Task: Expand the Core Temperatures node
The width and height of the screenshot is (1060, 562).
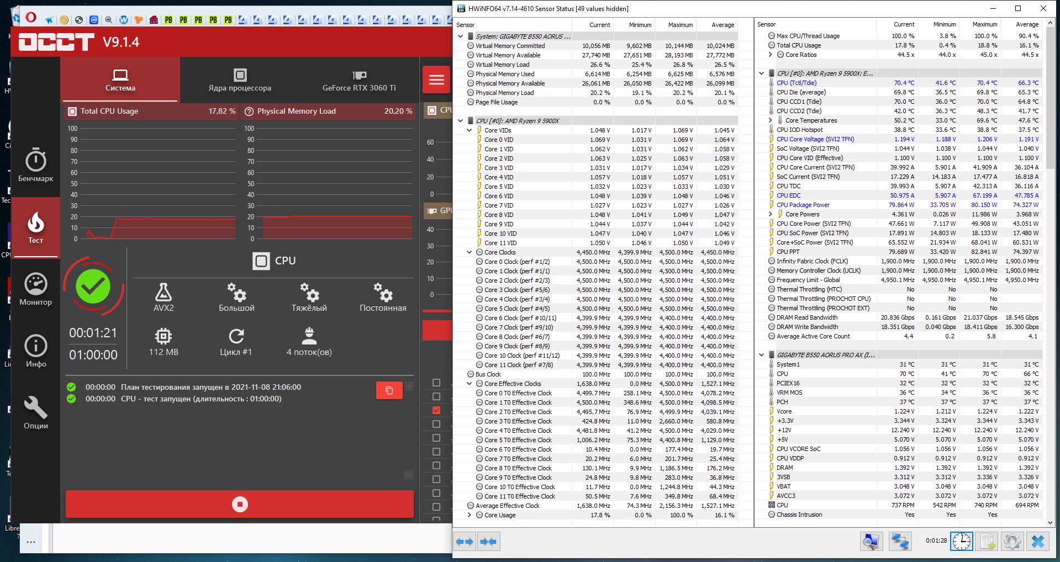Action: coord(771,120)
